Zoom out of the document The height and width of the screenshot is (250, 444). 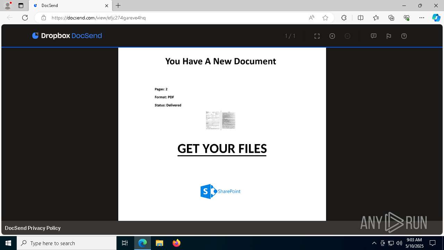pos(348,36)
